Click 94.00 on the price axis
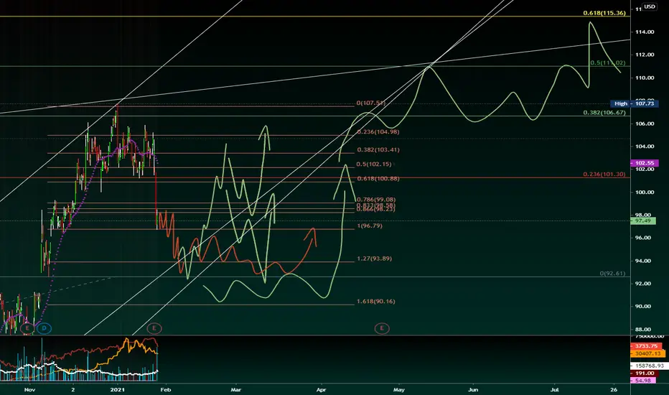The height and width of the screenshot is (395, 669). (x=645, y=261)
